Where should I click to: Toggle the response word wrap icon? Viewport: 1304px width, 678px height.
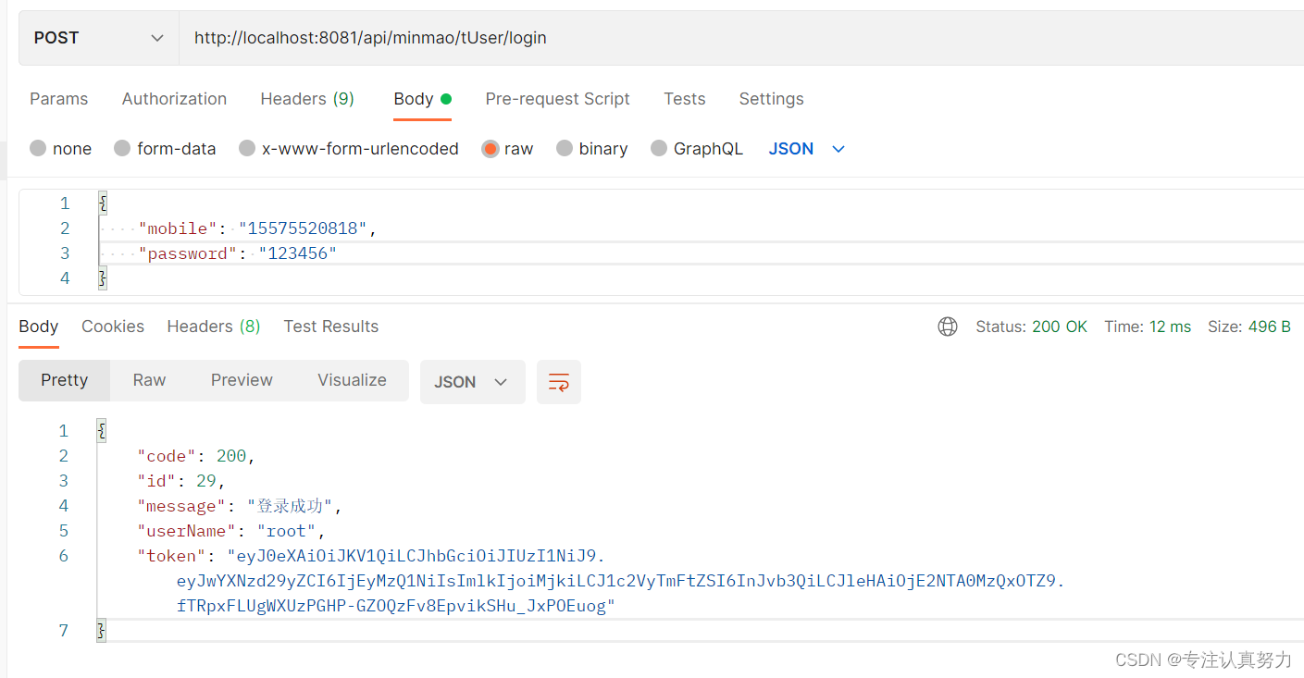(559, 382)
